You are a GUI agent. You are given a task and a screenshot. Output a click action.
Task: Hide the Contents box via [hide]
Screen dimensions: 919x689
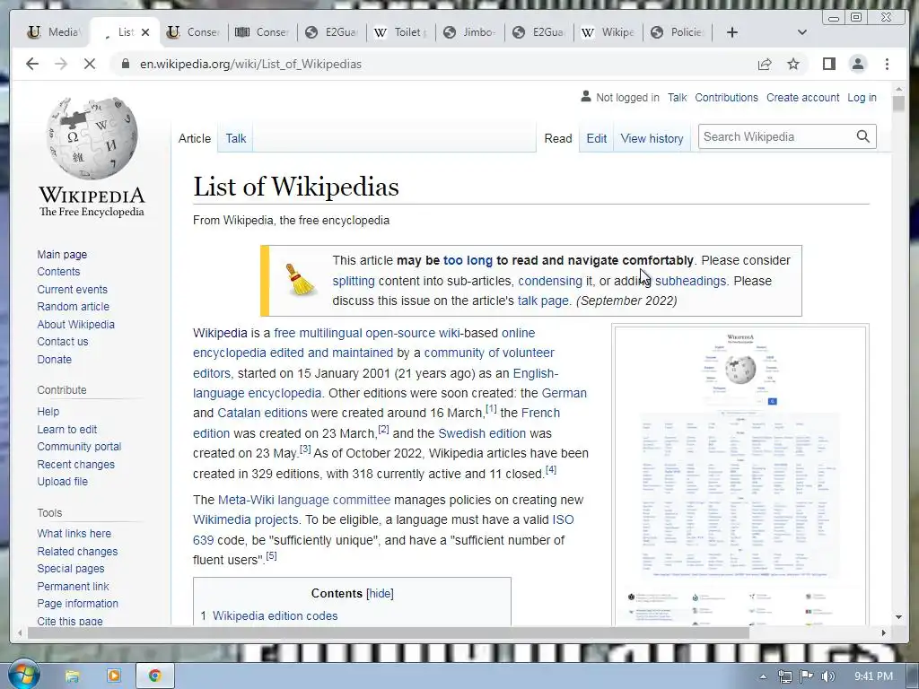click(380, 593)
